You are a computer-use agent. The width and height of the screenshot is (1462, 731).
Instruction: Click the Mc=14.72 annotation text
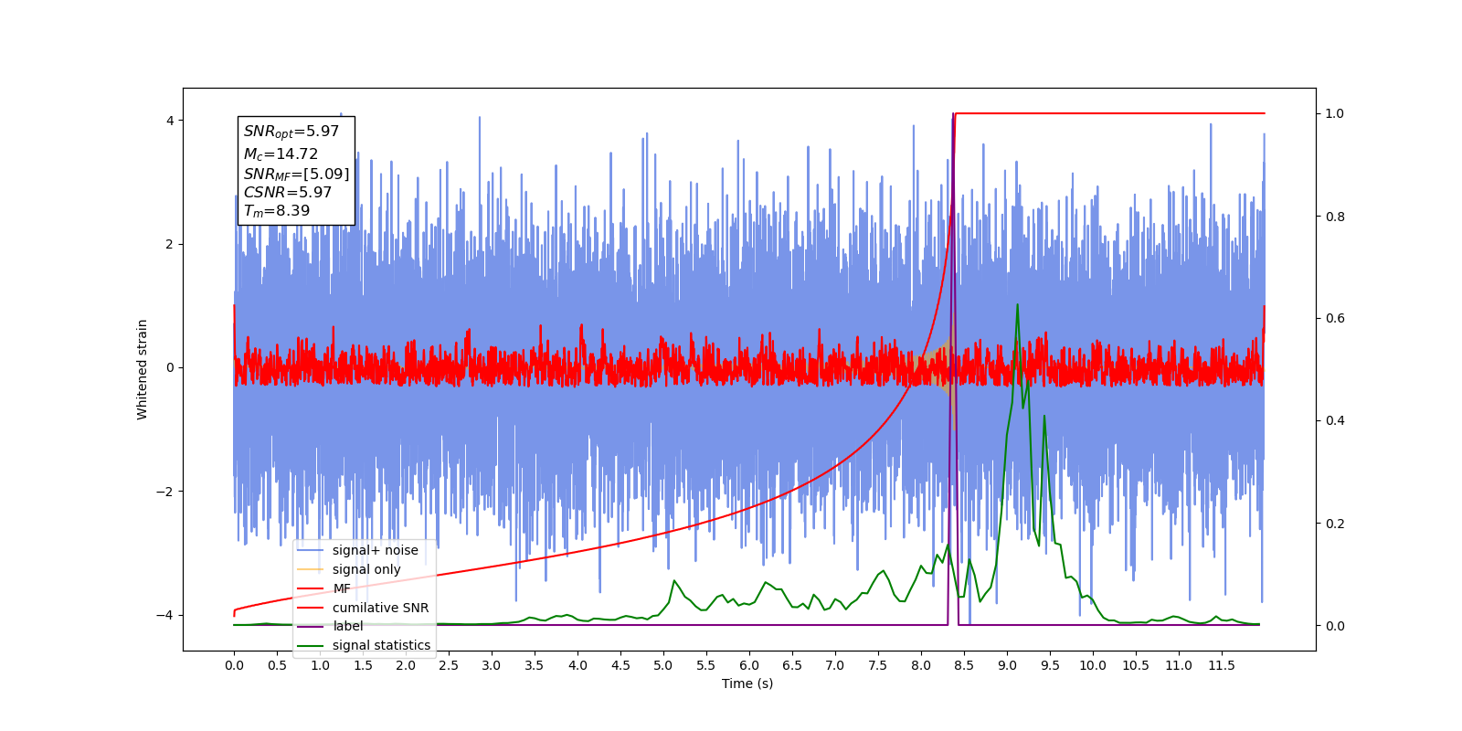point(281,154)
